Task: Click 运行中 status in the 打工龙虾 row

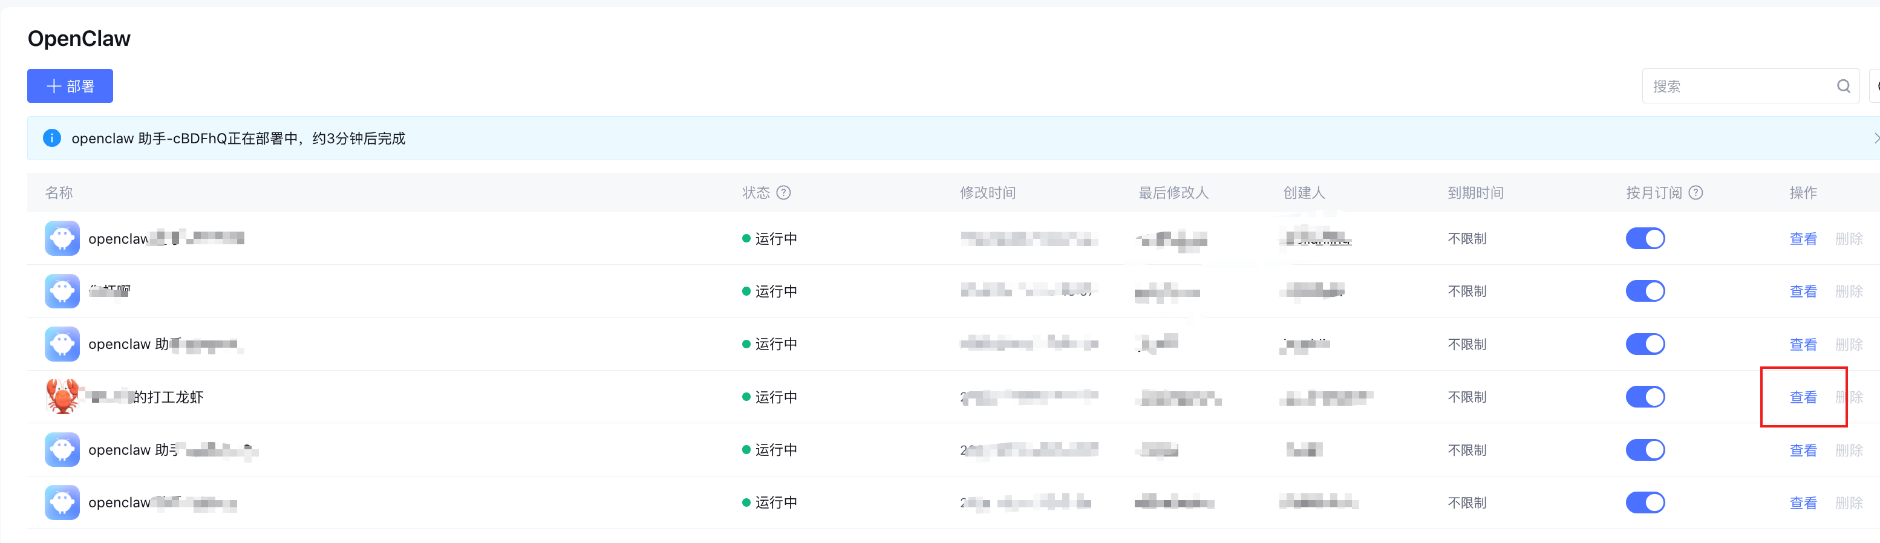Action: tap(776, 397)
